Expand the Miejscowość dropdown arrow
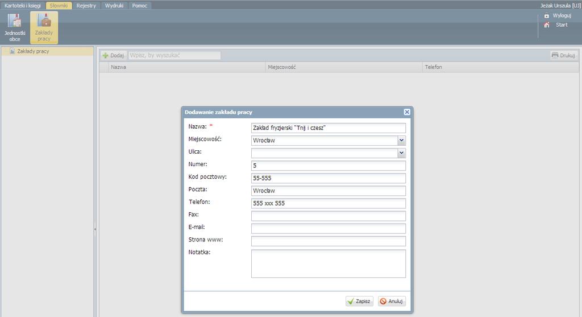The height and width of the screenshot is (317, 582). [x=401, y=141]
